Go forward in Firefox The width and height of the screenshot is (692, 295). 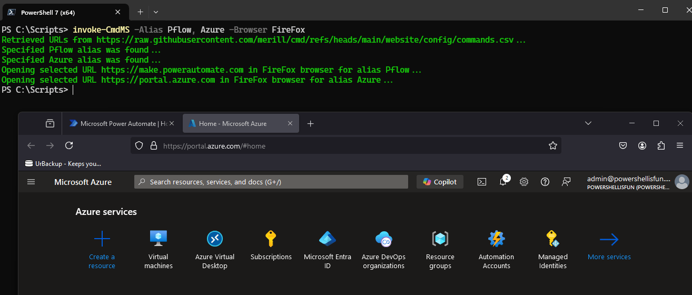(x=50, y=145)
